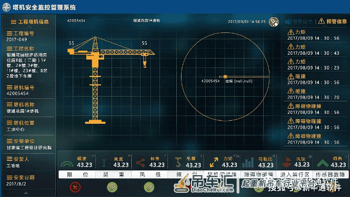The height and width of the screenshot is (197, 350).
Task: Click the 转角 value 43.23
Action: pos(157,165)
